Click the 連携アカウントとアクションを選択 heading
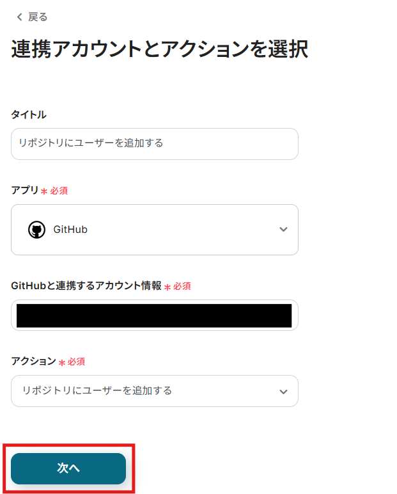 pos(159,49)
